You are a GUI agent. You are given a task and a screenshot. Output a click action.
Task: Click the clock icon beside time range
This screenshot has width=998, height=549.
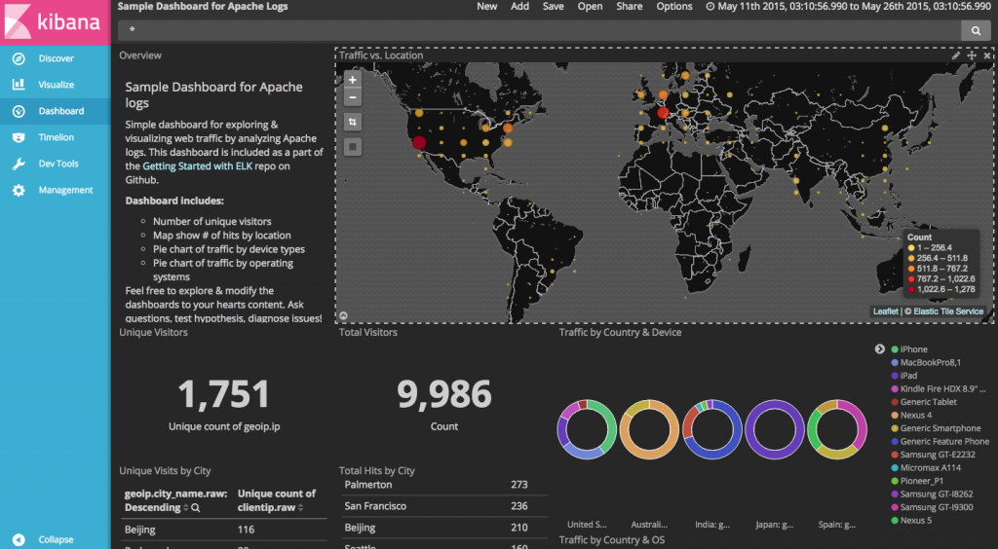pyautogui.click(x=710, y=7)
